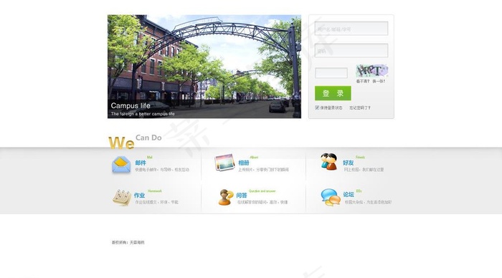Screen dimensions: 502x278
Task: Focus the password input field
Action: 351,51
